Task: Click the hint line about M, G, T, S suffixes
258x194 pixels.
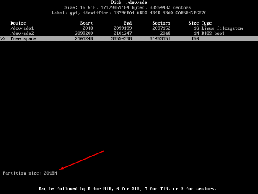Action: [128, 188]
